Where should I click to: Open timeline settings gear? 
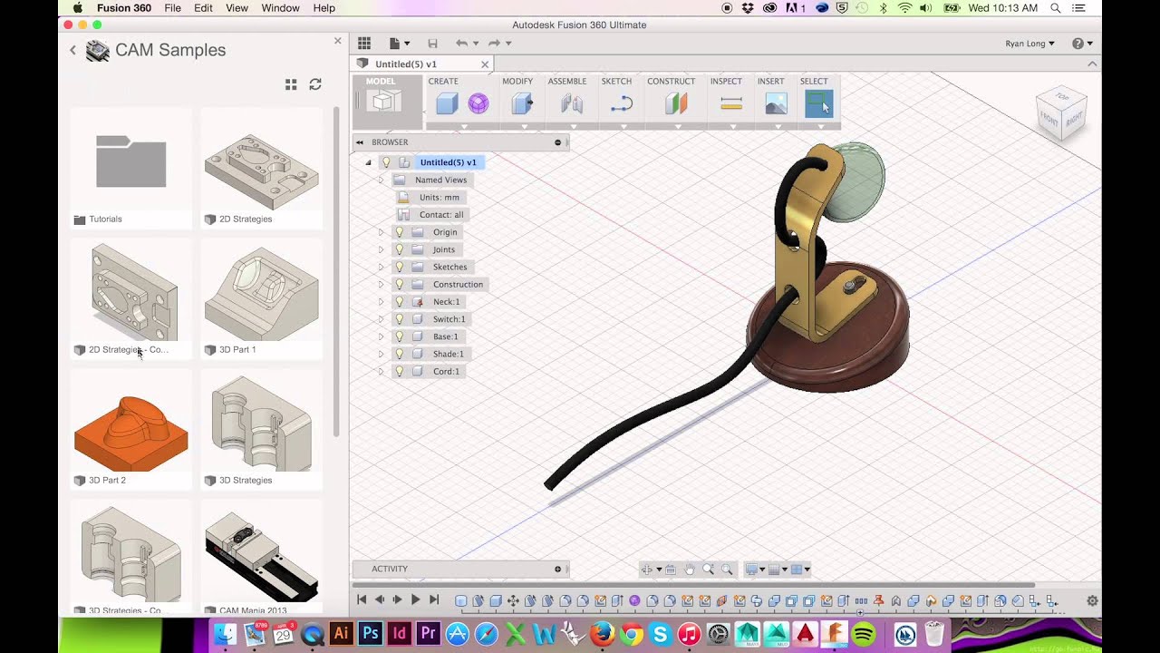coord(1092,600)
